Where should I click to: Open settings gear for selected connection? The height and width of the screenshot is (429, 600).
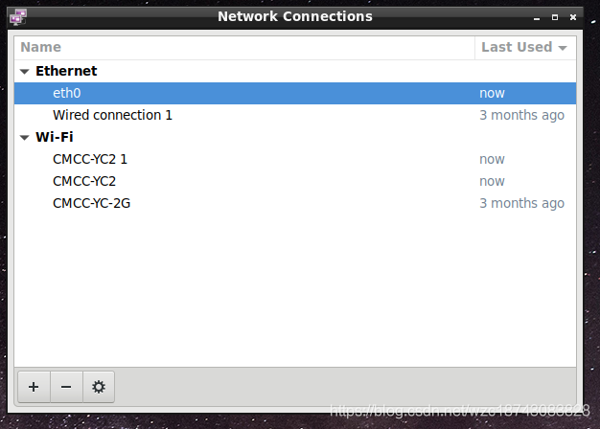point(99,387)
